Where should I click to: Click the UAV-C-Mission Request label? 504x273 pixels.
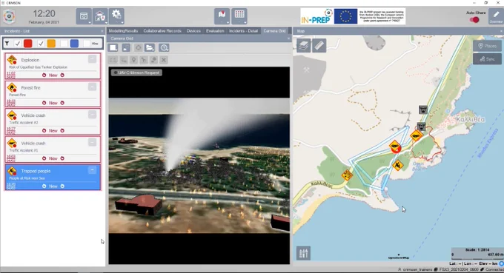click(x=136, y=73)
